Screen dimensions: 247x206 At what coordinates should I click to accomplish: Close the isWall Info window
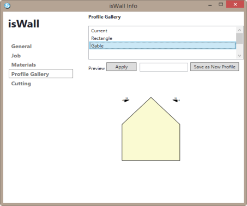tap(235, 4)
